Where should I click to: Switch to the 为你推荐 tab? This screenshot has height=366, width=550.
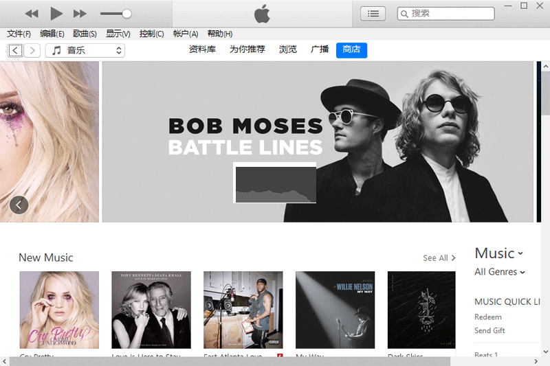click(247, 49)
